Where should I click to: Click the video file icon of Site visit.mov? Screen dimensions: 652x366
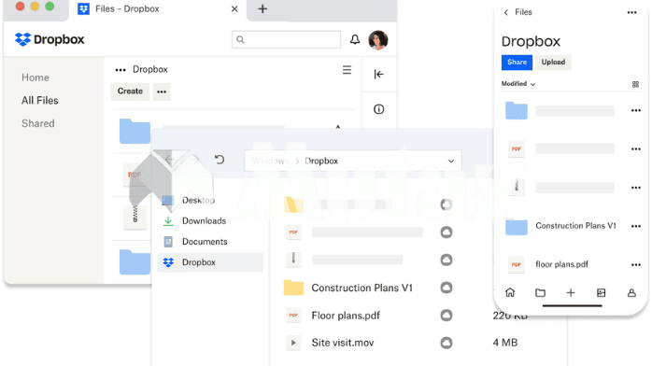pyautogui.click(x=293, y=343)
